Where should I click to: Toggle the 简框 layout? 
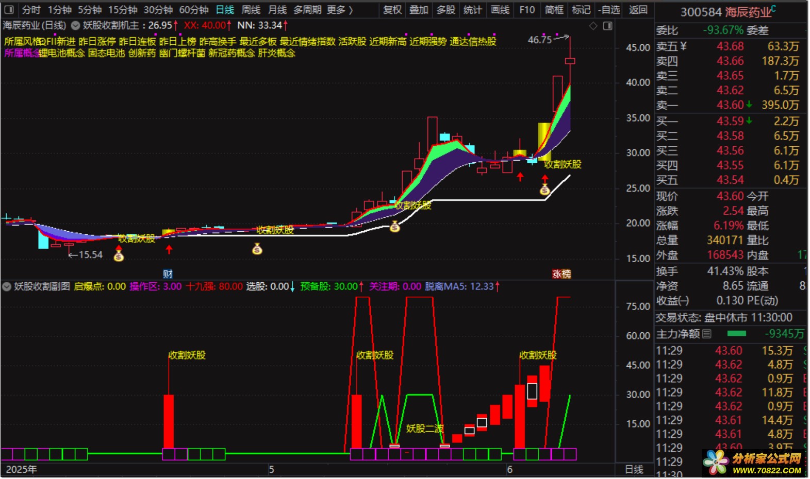pyautogui.click(x=554, y=10)
